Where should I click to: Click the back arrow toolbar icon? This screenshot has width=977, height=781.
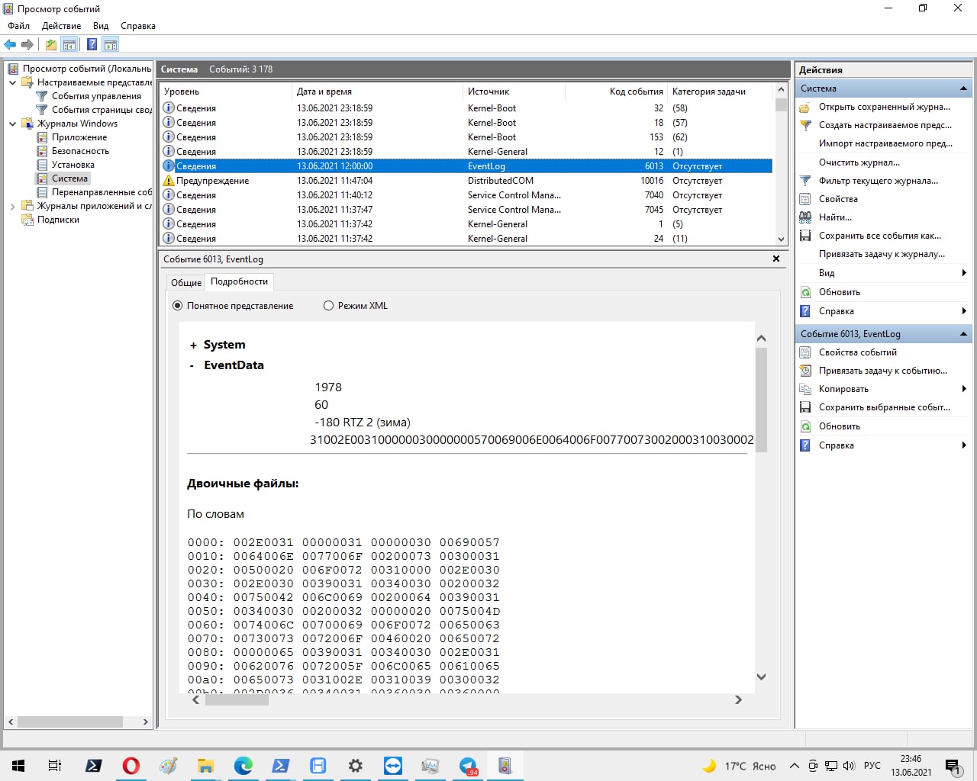point(10,44)
